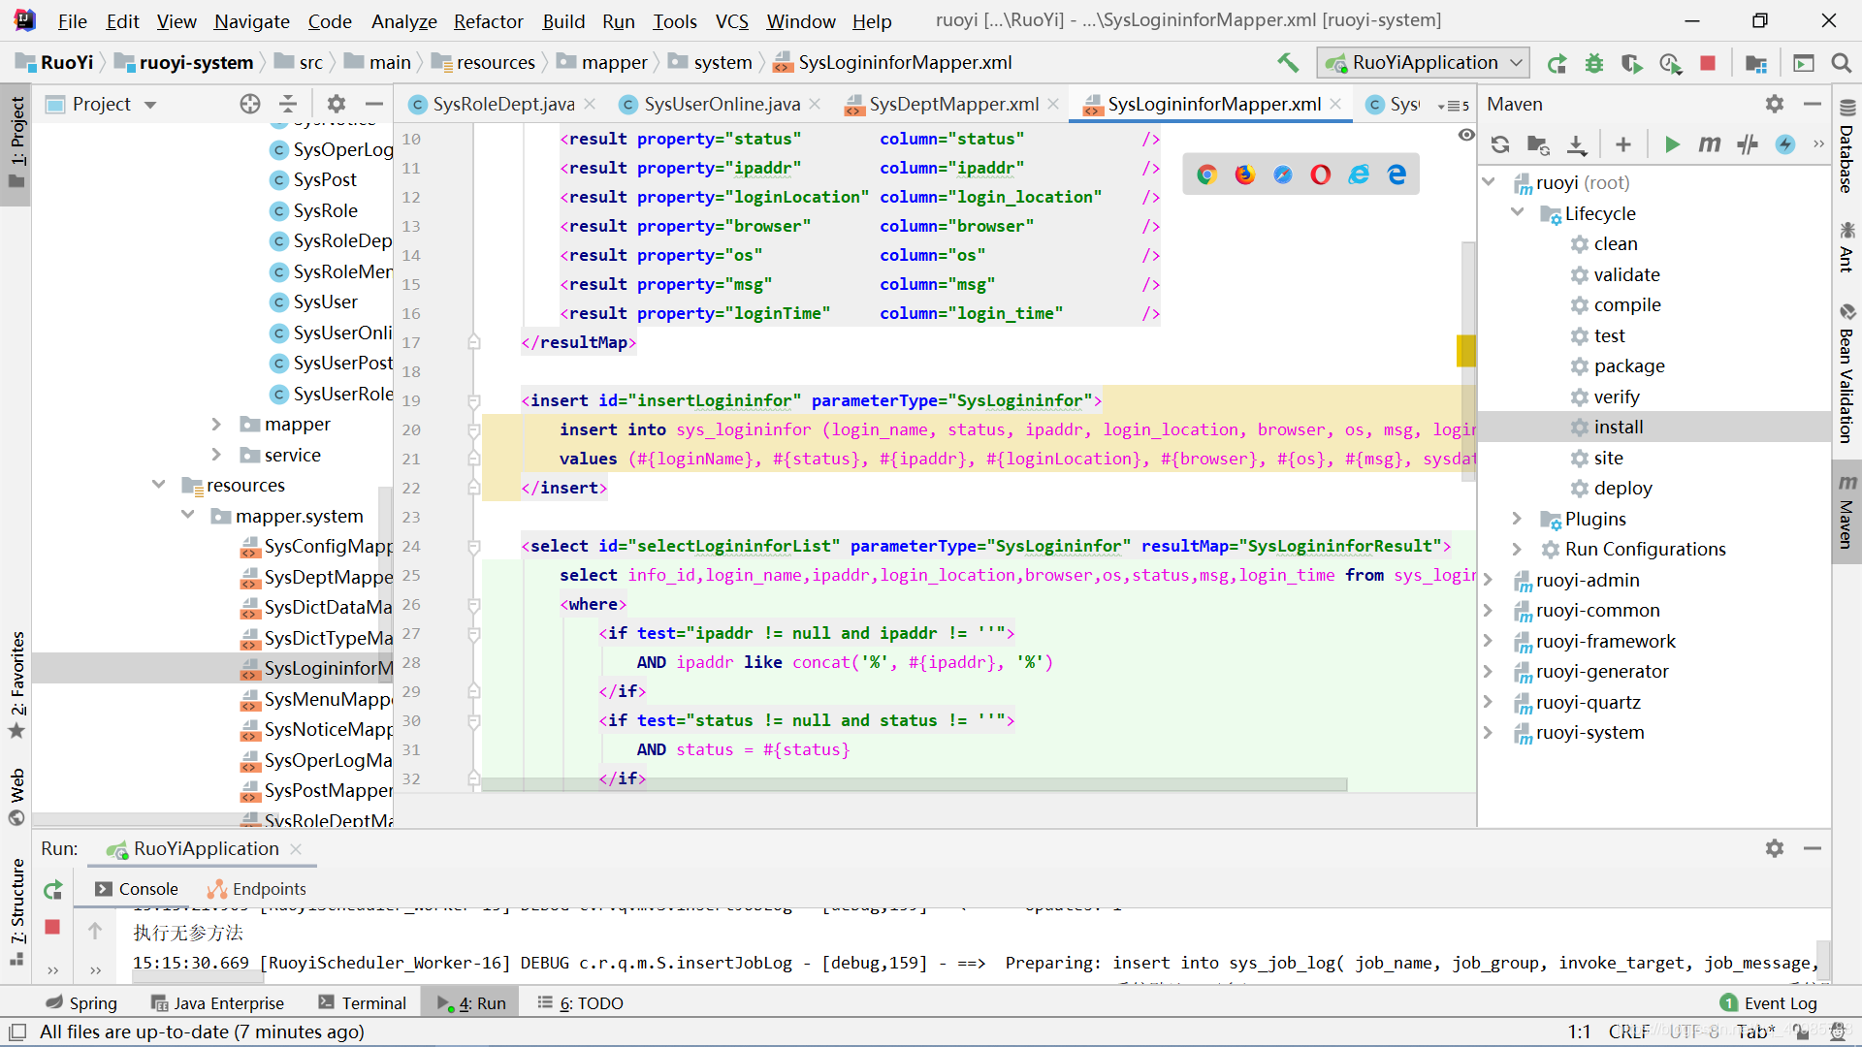Click the yellow warning stripe marker
1862x1047 pixels.
(x=1465, y=350)
